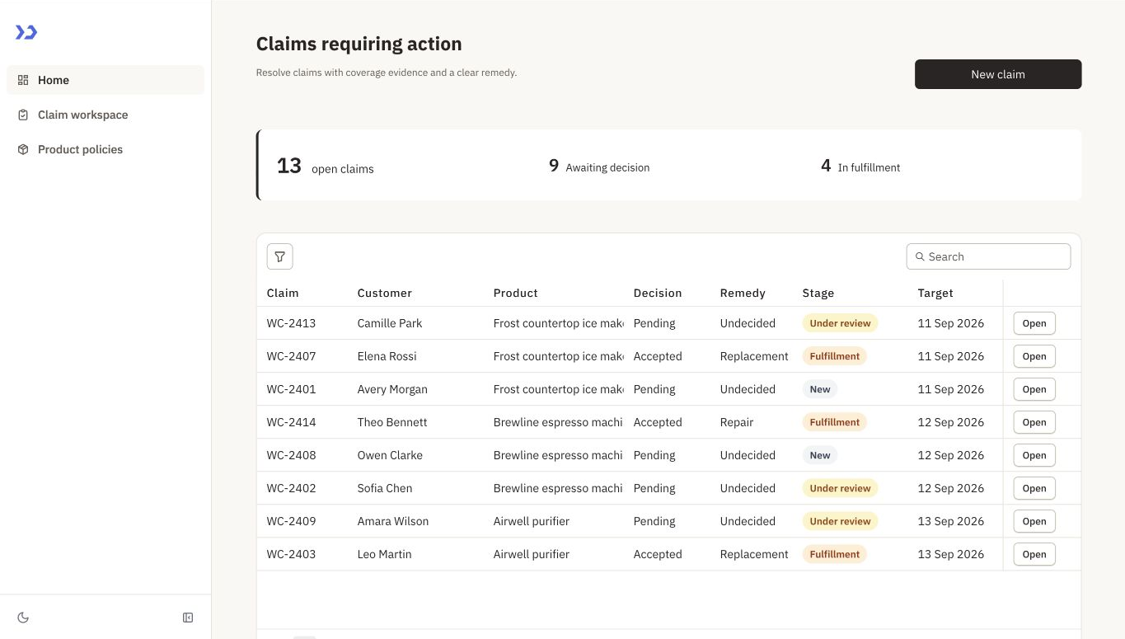Sort by the Stage column header

pyautogui.click(x=818, y=293)
